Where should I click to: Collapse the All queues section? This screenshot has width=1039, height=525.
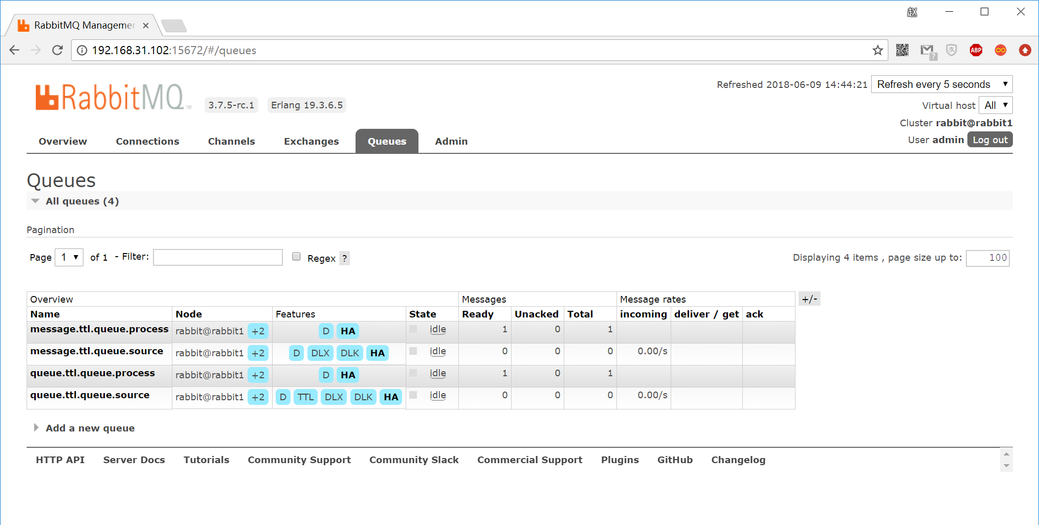76,201
